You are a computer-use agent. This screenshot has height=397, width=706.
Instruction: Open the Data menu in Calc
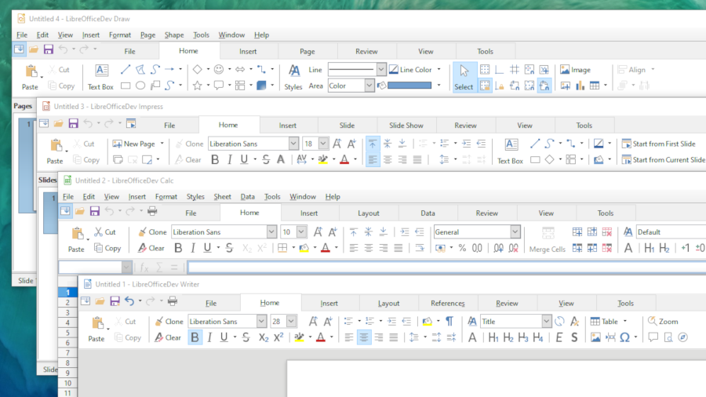coord(247,197)
